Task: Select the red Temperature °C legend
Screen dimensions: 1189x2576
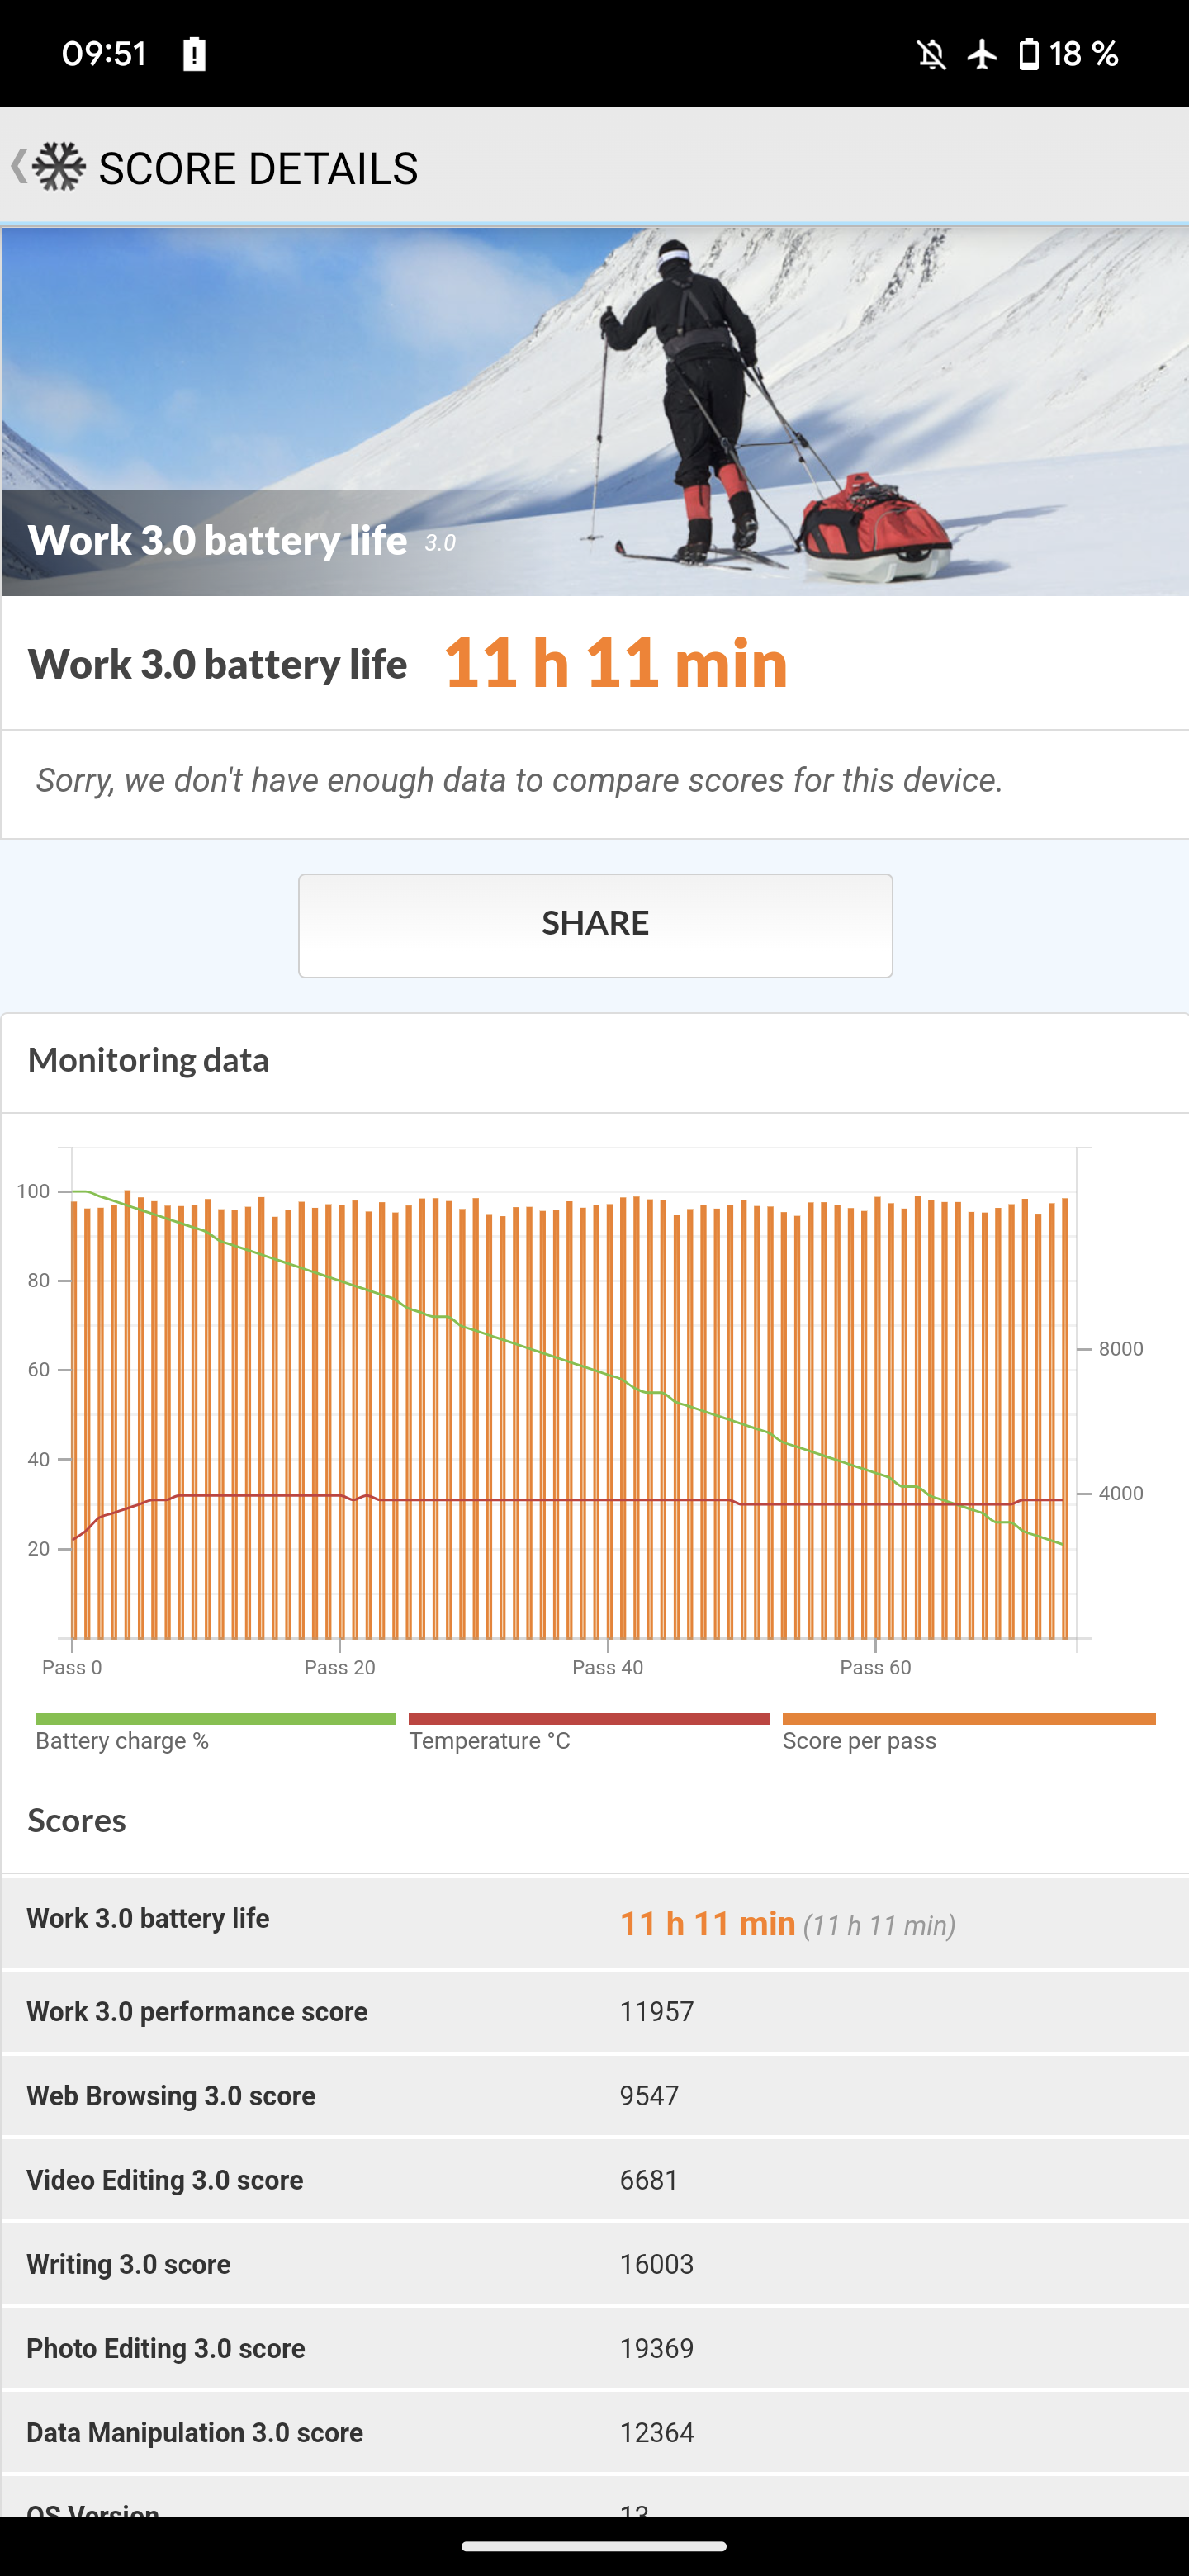Action: [x=589, y=1733]
